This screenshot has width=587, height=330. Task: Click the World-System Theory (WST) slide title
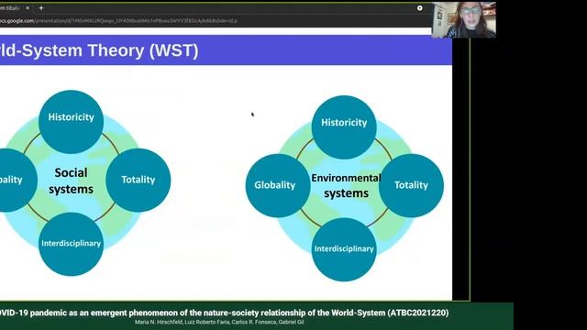99,50
